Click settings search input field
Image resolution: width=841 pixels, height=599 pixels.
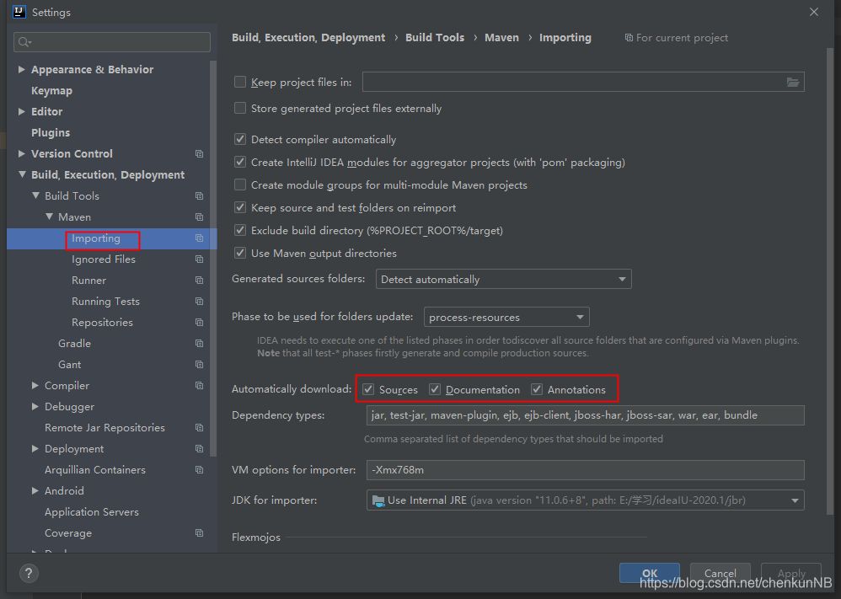pos(112,42)
